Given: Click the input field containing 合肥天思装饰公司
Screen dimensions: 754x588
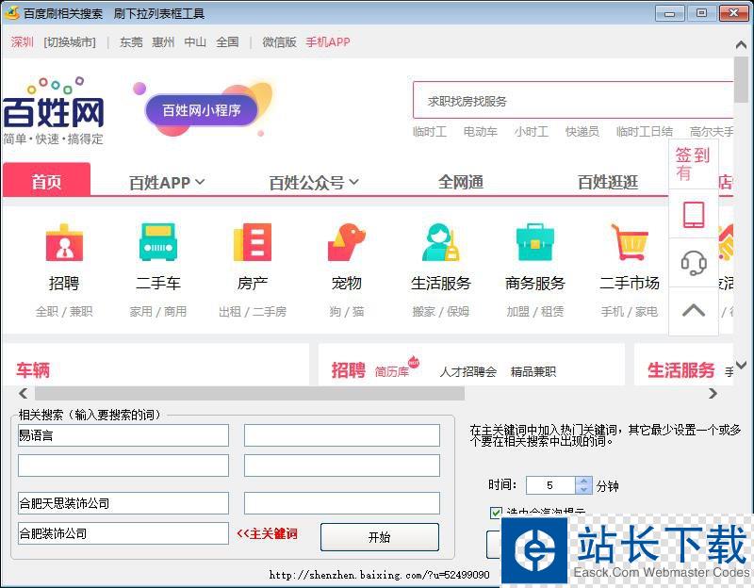Looking at the screenshot, I should 123,503.
